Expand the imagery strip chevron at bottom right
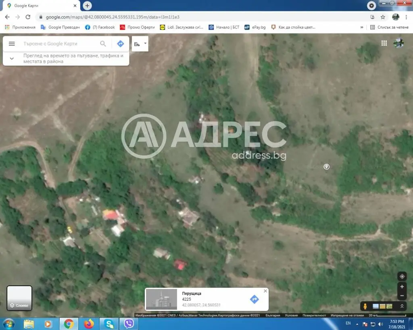The width and height of the screenshot is (413, 330). pos(402,306)
